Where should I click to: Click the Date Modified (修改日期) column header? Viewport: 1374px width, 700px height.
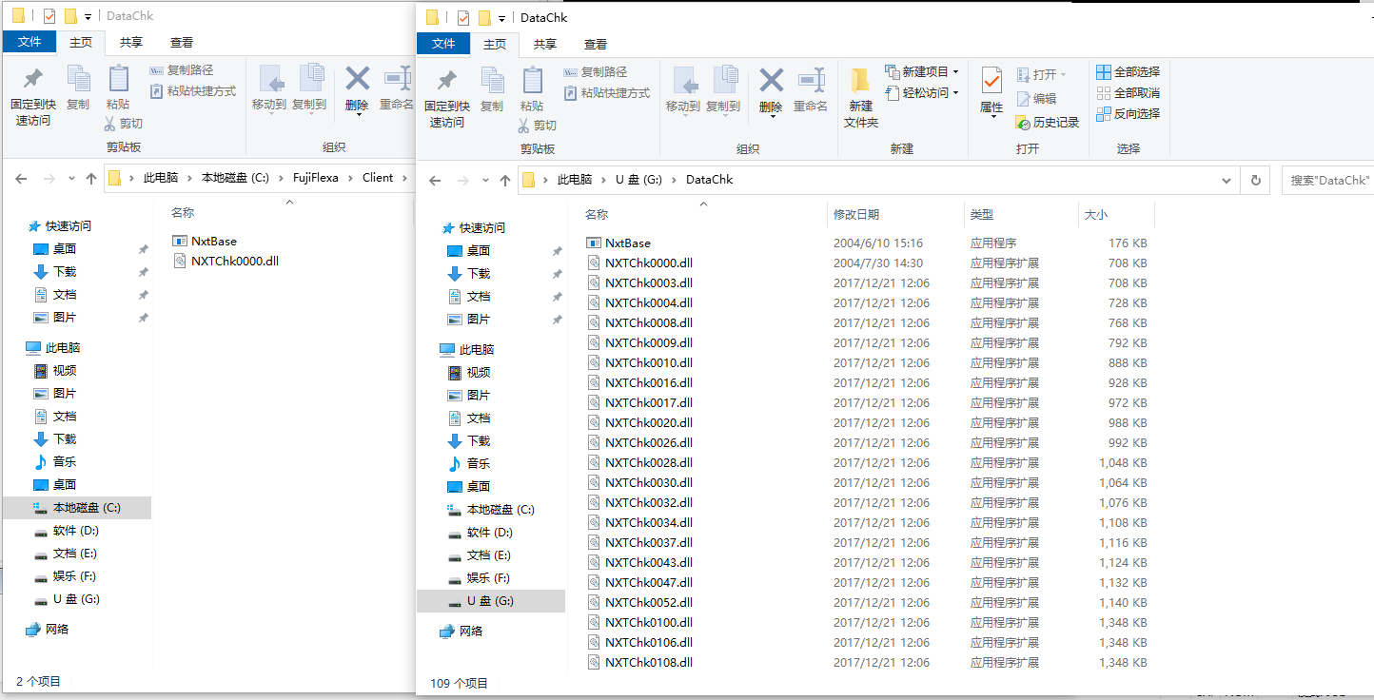tap(856, 215)
